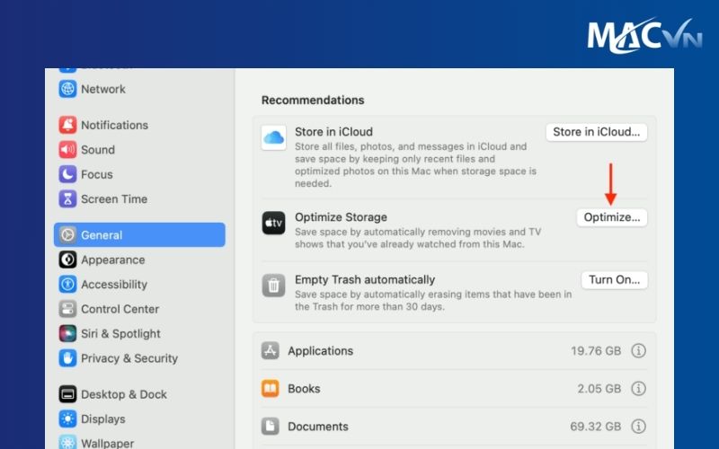Click the Screen Time hourglass icon
This screenshot has height=449, width=719.
(67, 198)
